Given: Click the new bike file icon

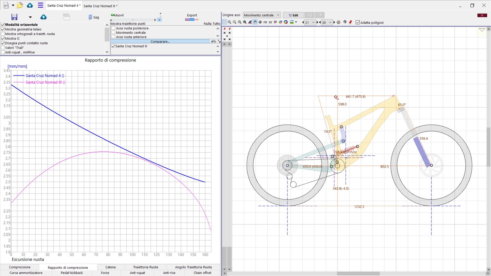Looking at the screenshot, I should point(6,5).
